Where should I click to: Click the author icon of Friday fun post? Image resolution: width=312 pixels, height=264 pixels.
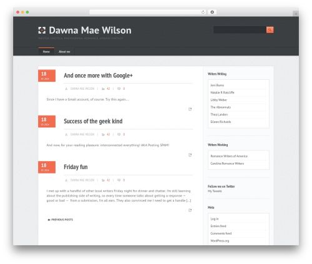pyautogui.click(x=66, y=180)
